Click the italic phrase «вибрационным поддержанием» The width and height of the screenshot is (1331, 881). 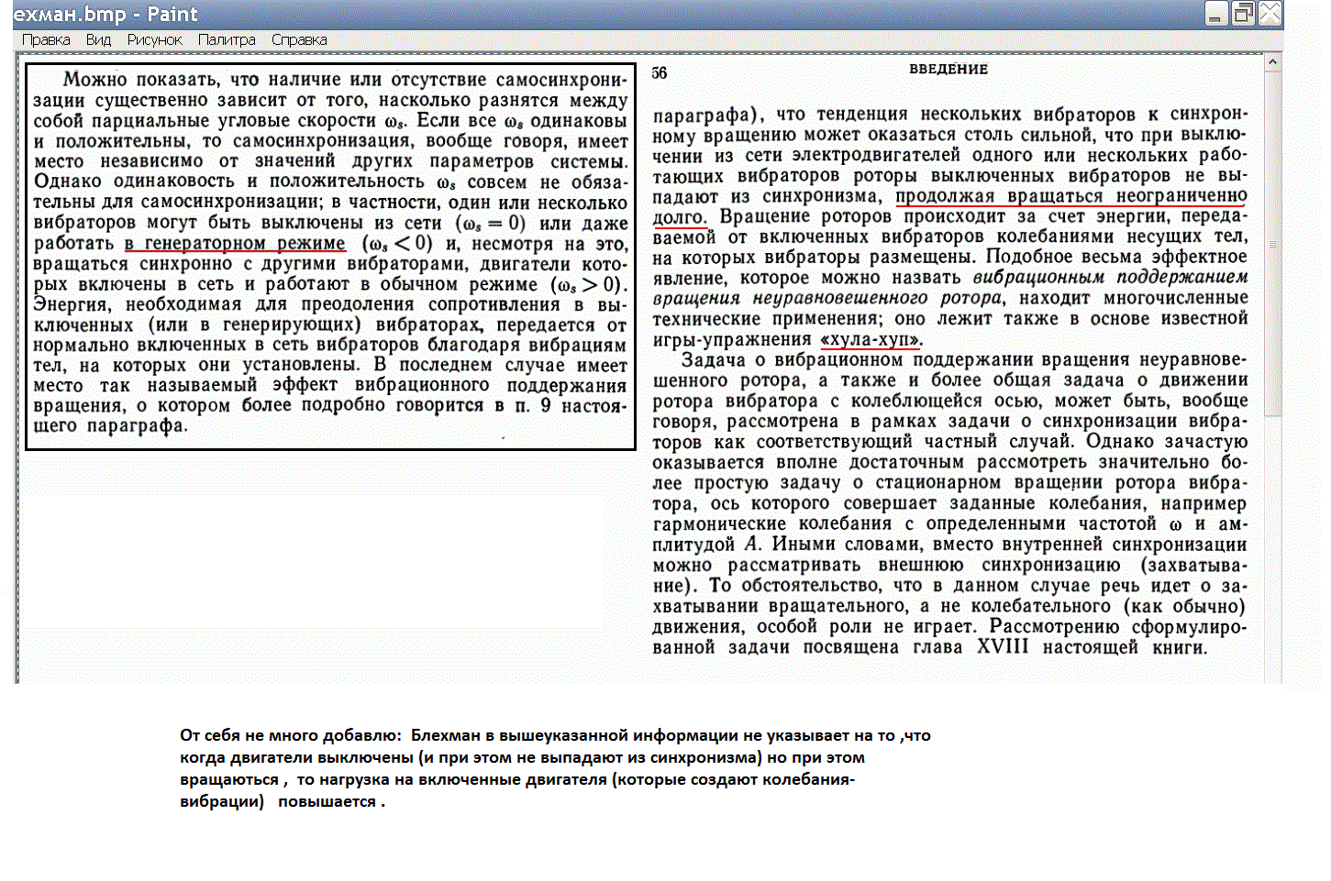coord(1110,277)
